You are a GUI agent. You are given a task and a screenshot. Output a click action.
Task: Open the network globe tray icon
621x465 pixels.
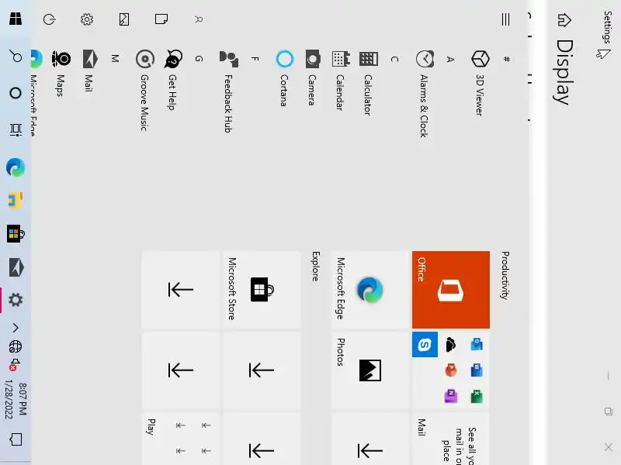pyautogui.click(x=16, y=346)
